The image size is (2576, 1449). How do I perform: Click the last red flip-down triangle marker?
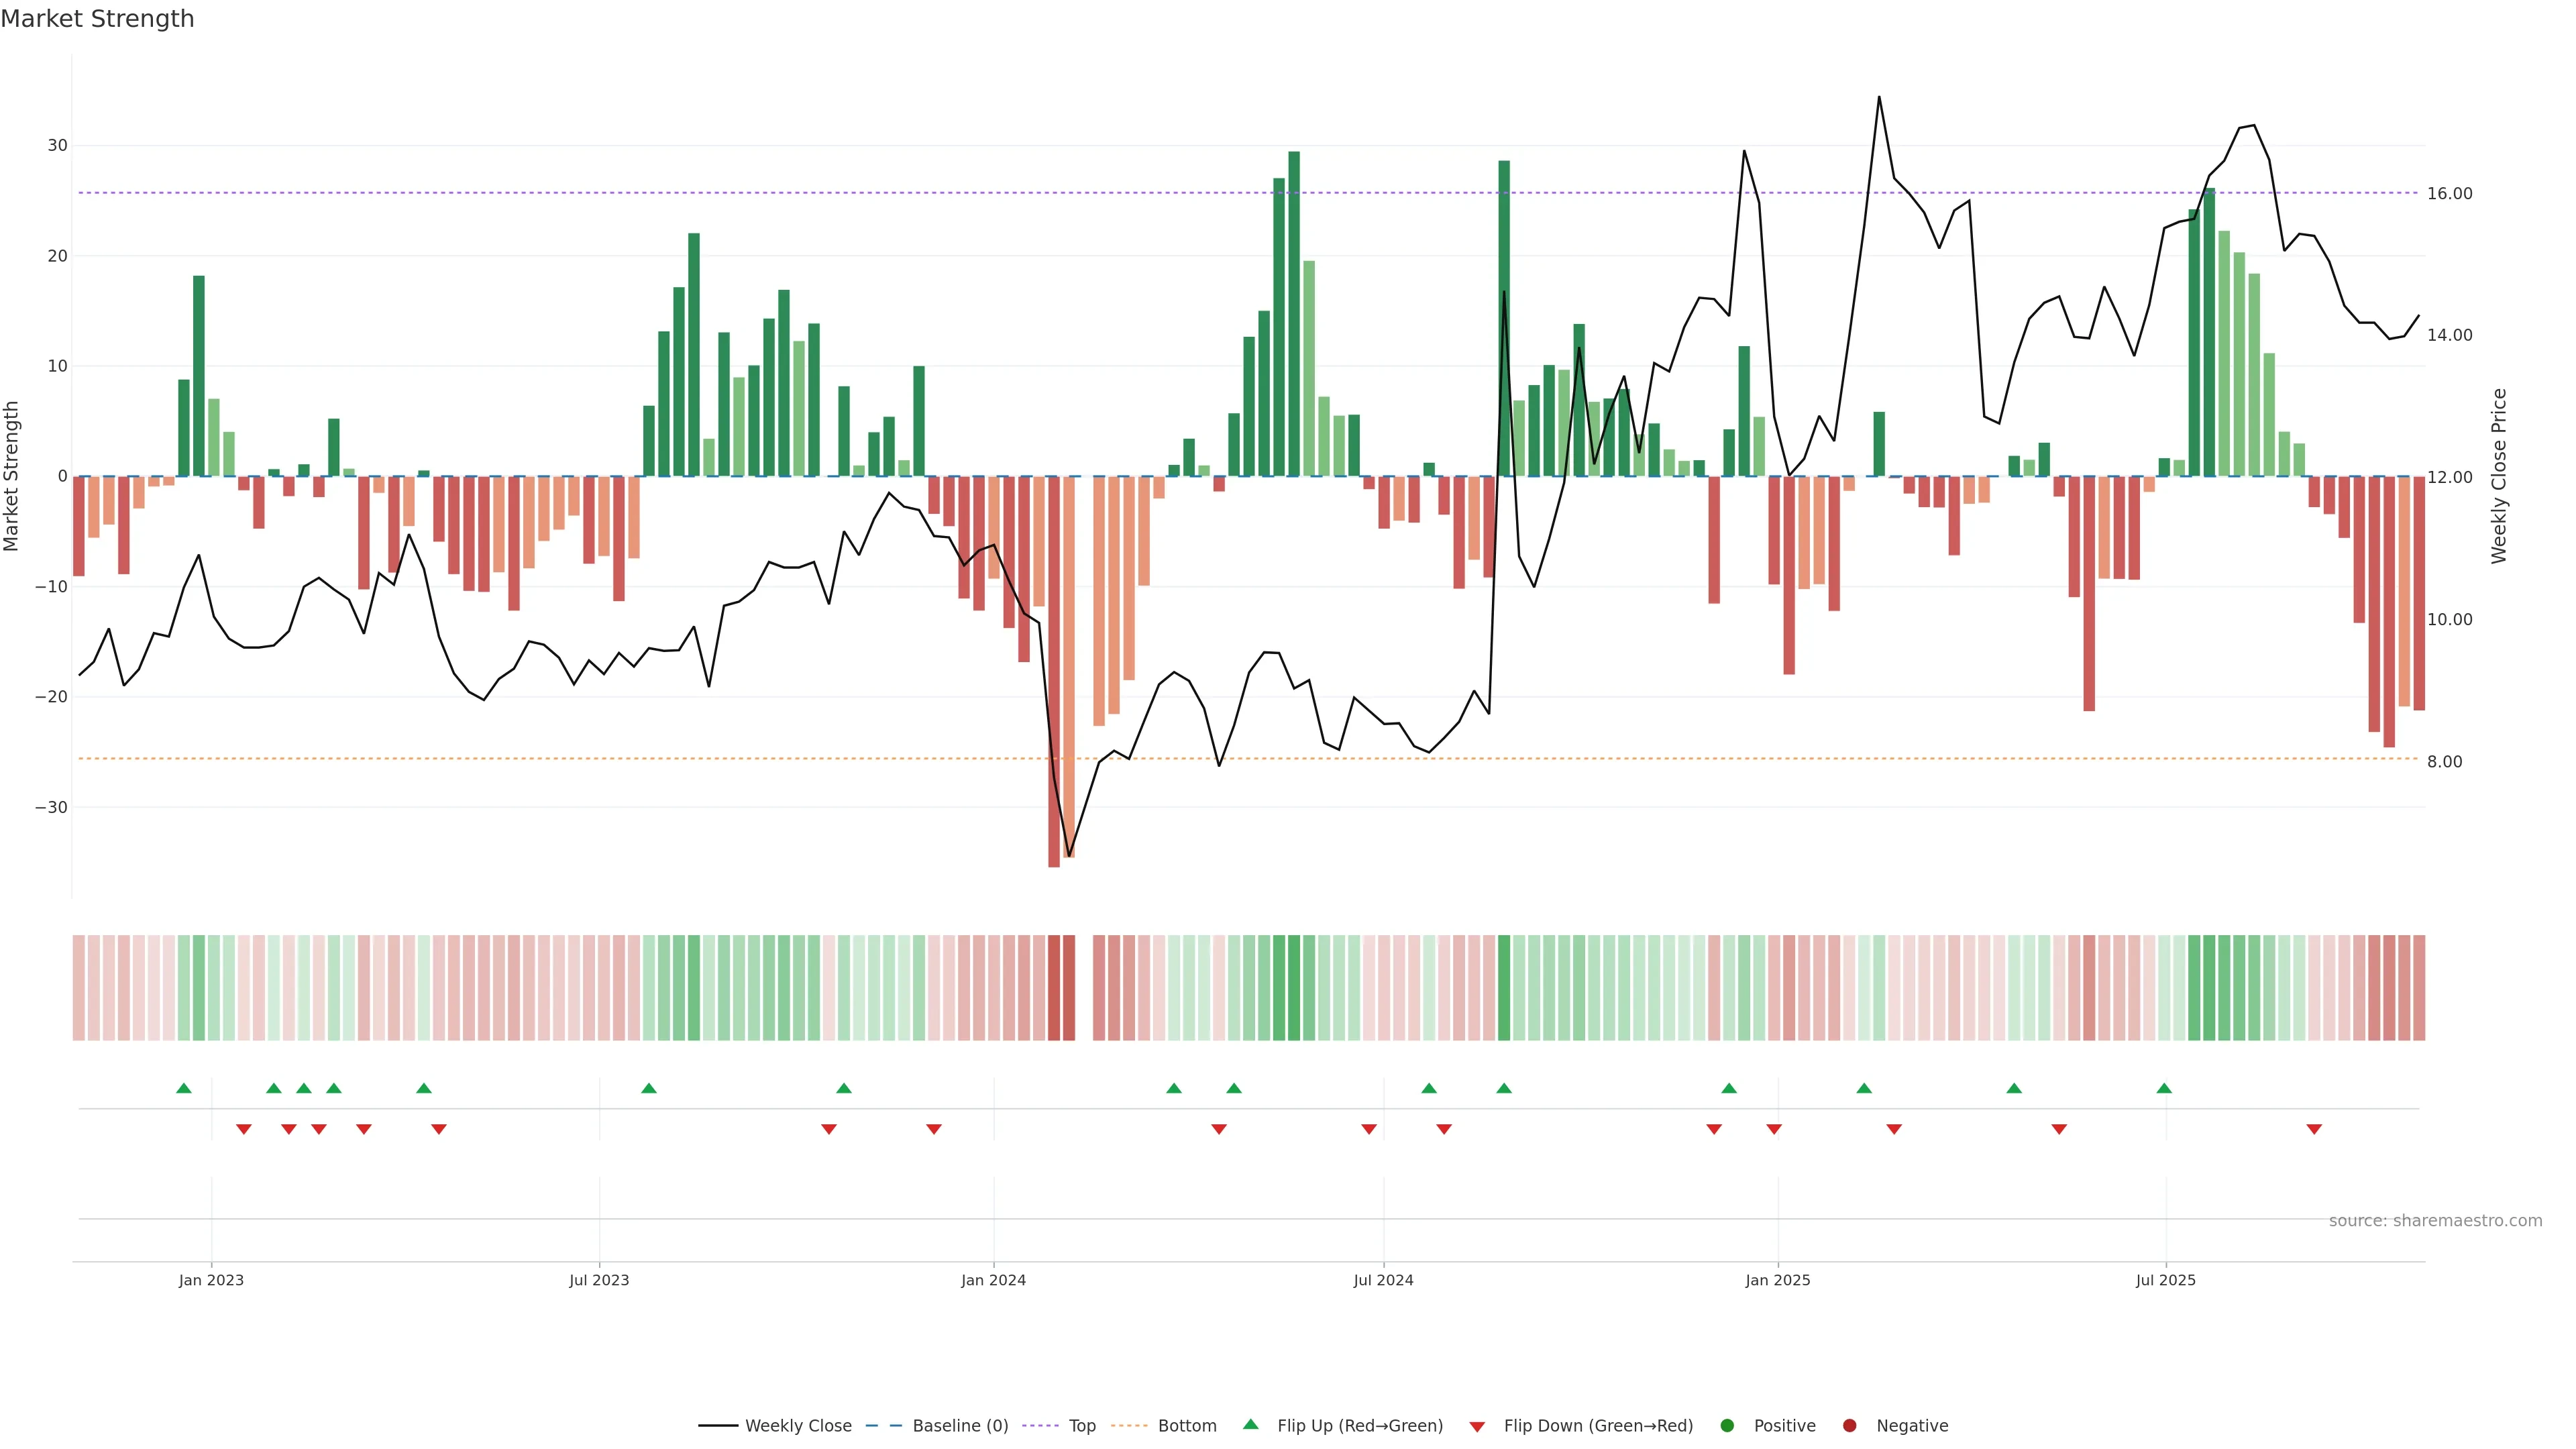pyautogui.click(x=2314, y=1129)
